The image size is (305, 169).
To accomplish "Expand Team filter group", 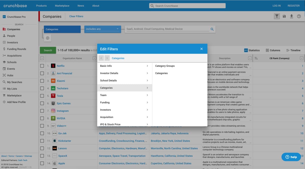I will [125, 95].
